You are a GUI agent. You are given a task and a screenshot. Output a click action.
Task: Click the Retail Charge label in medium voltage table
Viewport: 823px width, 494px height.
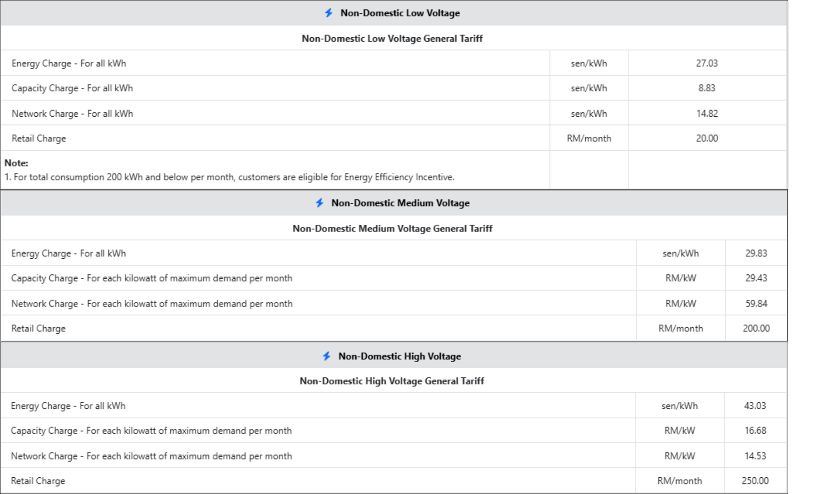(38, 328)
